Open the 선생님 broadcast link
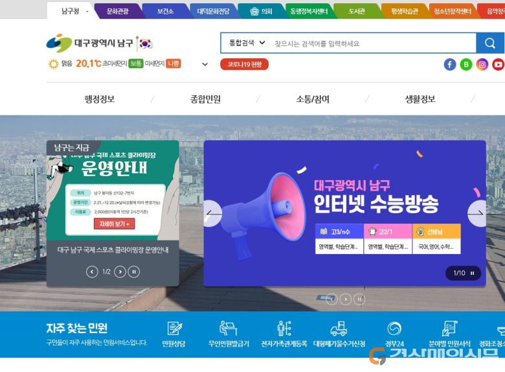Image resolution: width=505 pixels, height=372 pixels. pos(436,239)
